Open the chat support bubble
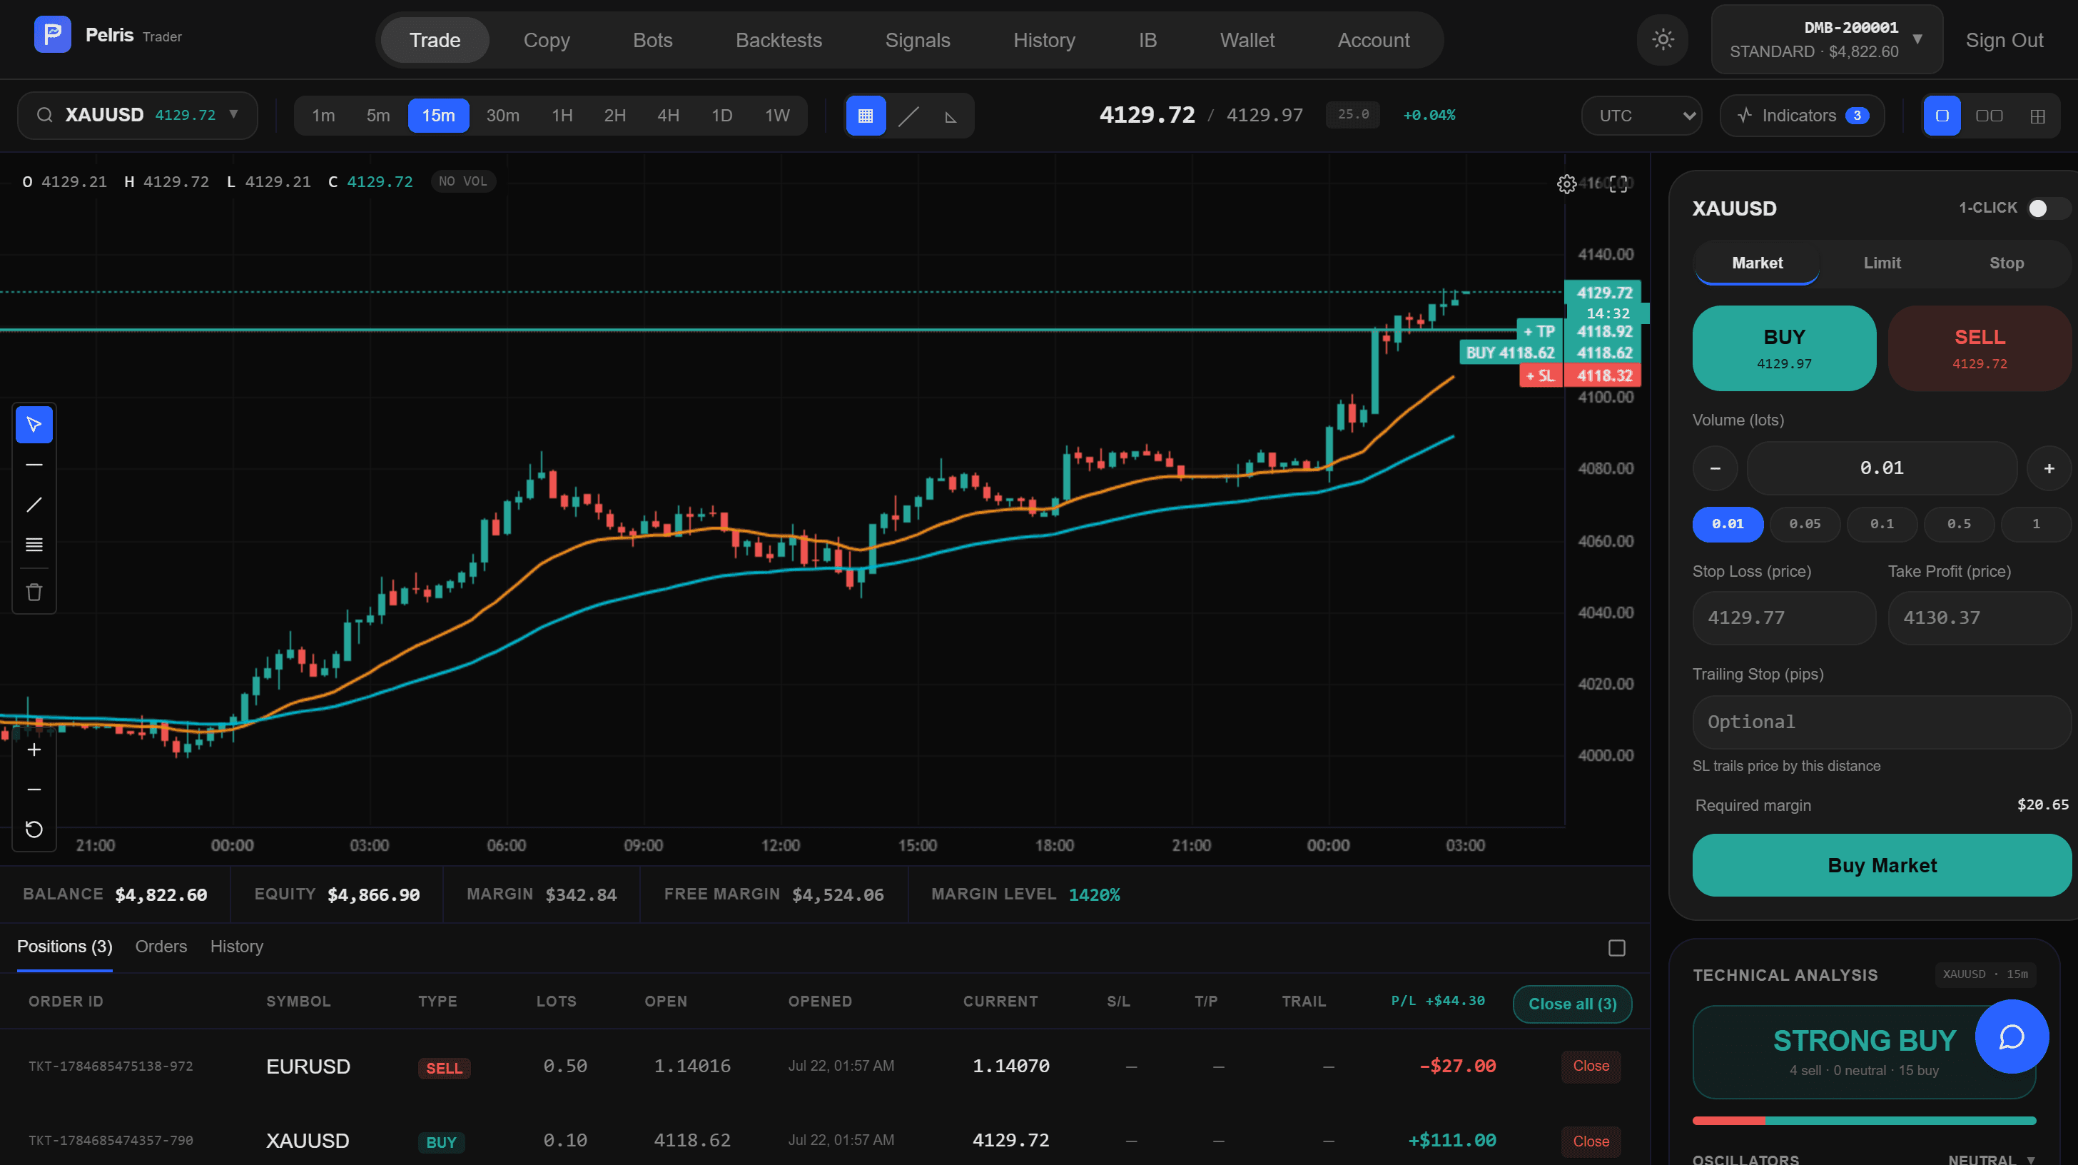 click(2011, 1037)
